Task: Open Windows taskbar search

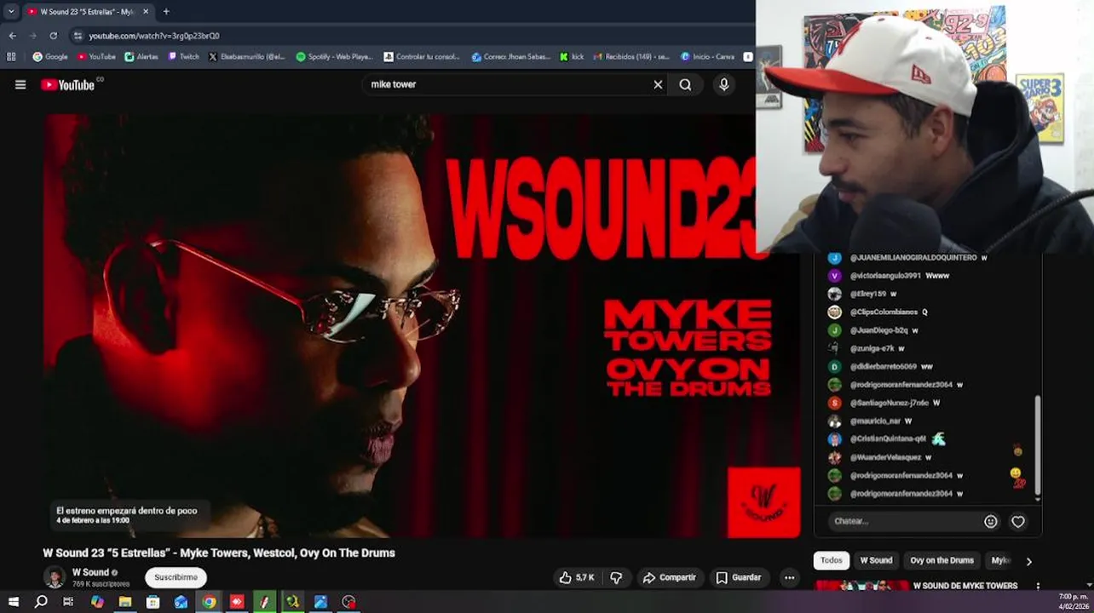Action: pos(41,602)
